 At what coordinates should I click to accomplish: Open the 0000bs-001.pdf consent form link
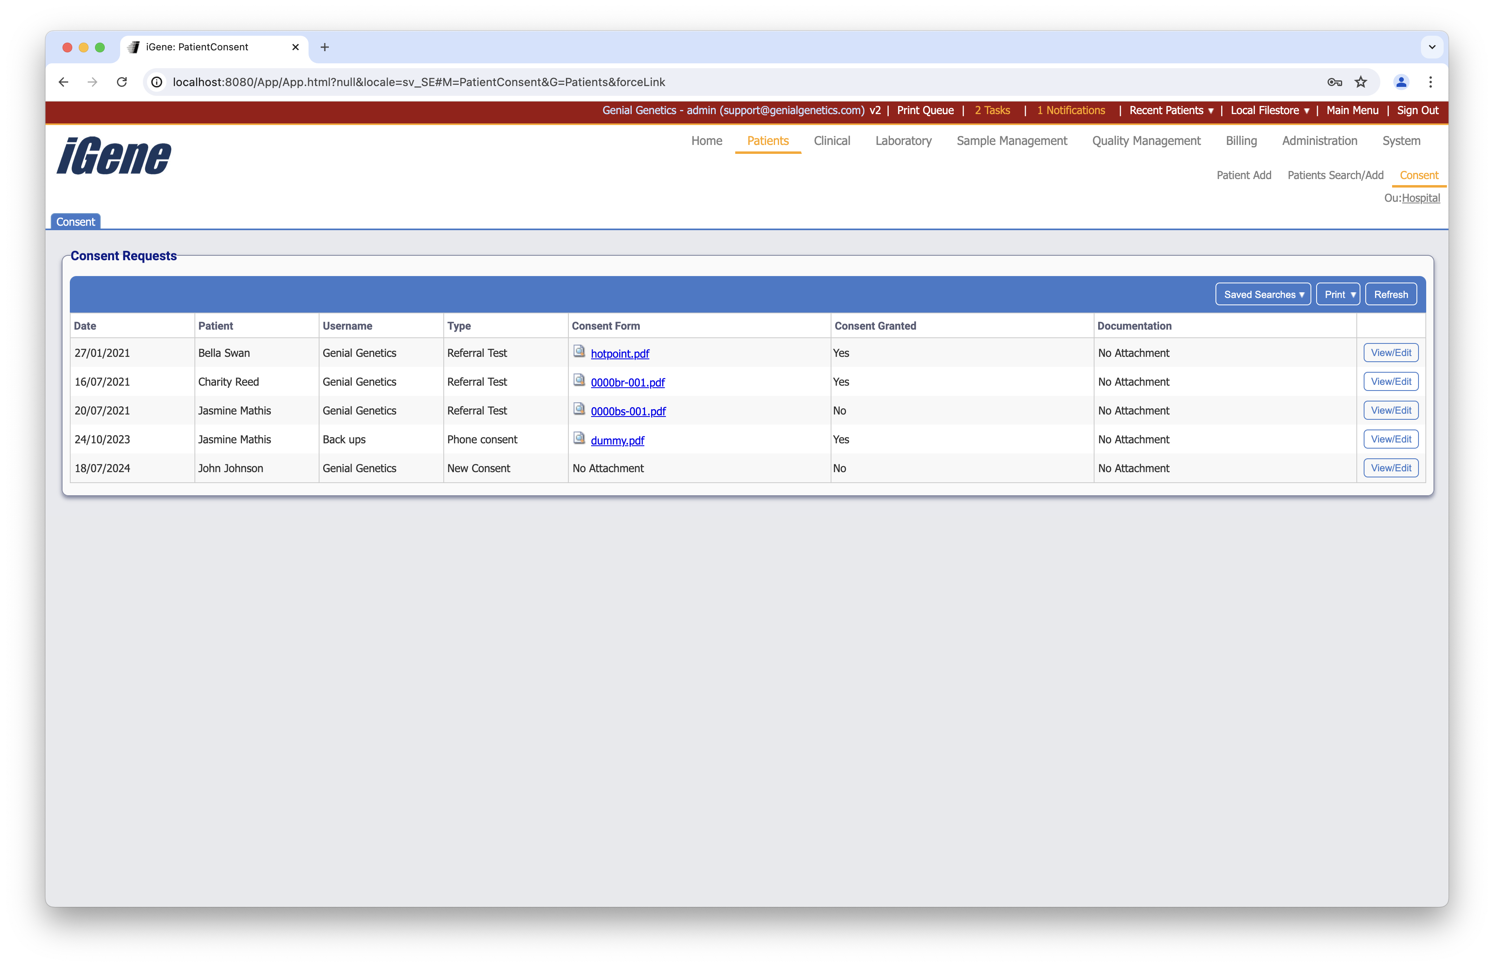point(628,411)
